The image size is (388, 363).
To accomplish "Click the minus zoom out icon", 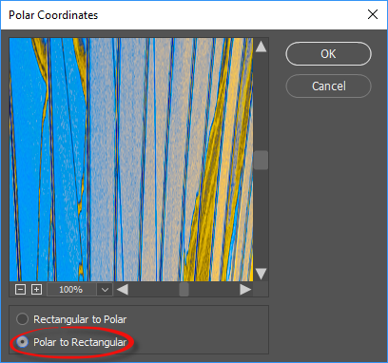I will pos(20,289).
